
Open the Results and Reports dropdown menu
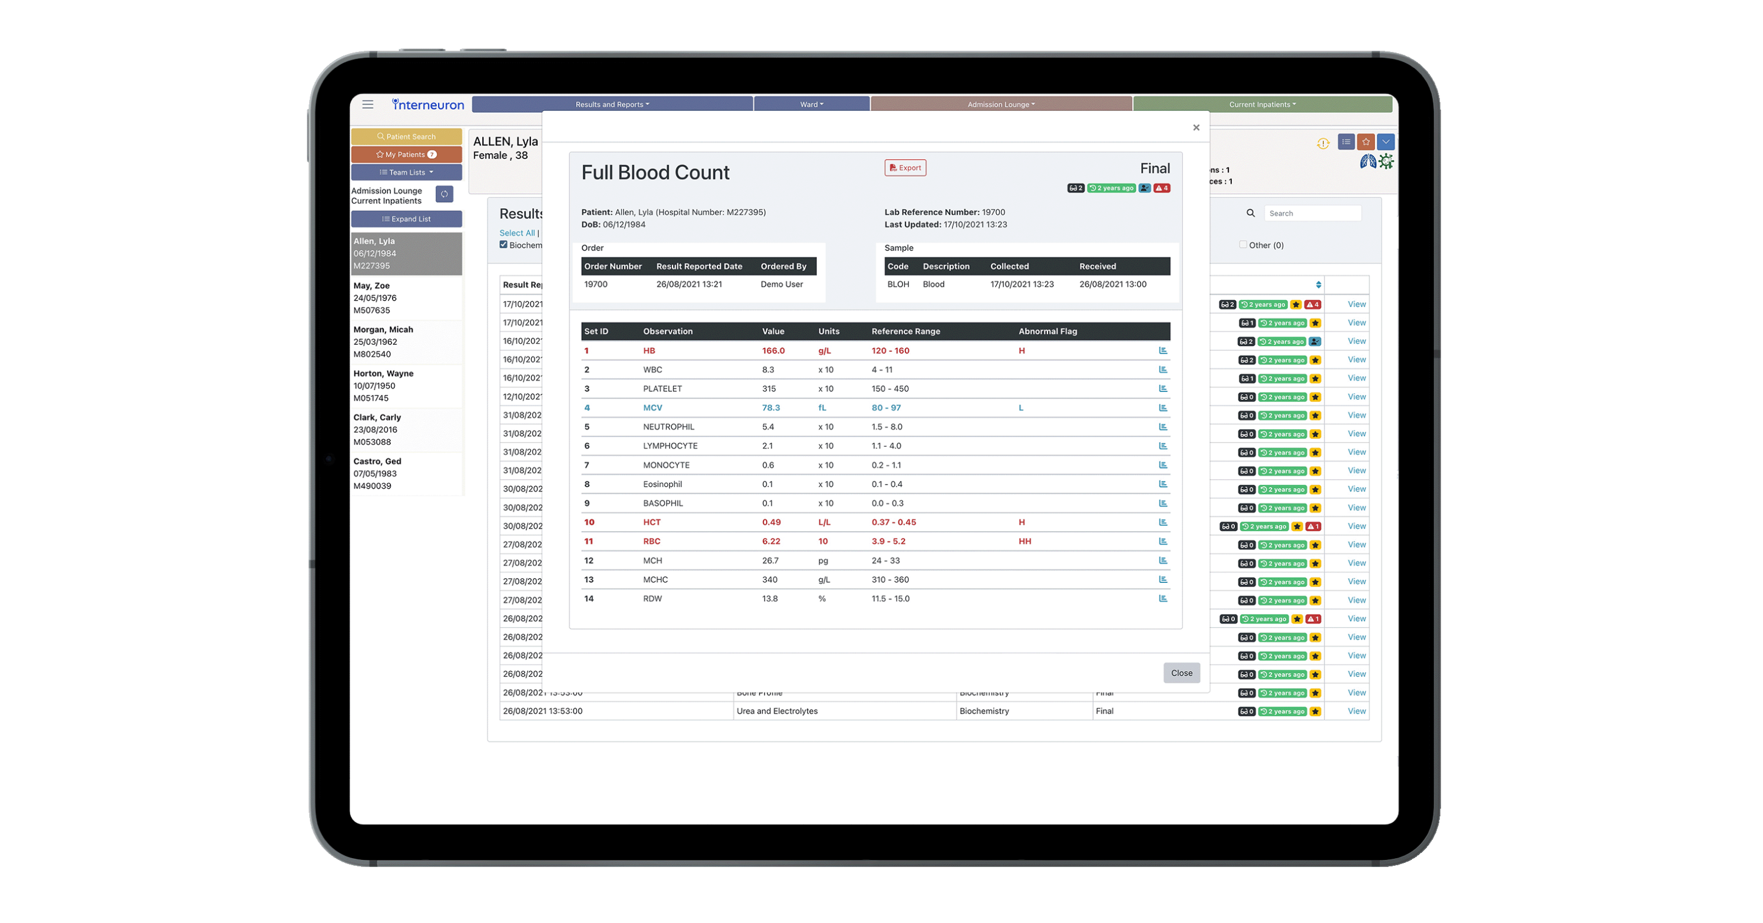(612, 105)
